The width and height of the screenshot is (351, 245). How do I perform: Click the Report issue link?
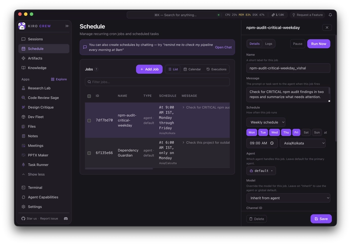point(49,219)
